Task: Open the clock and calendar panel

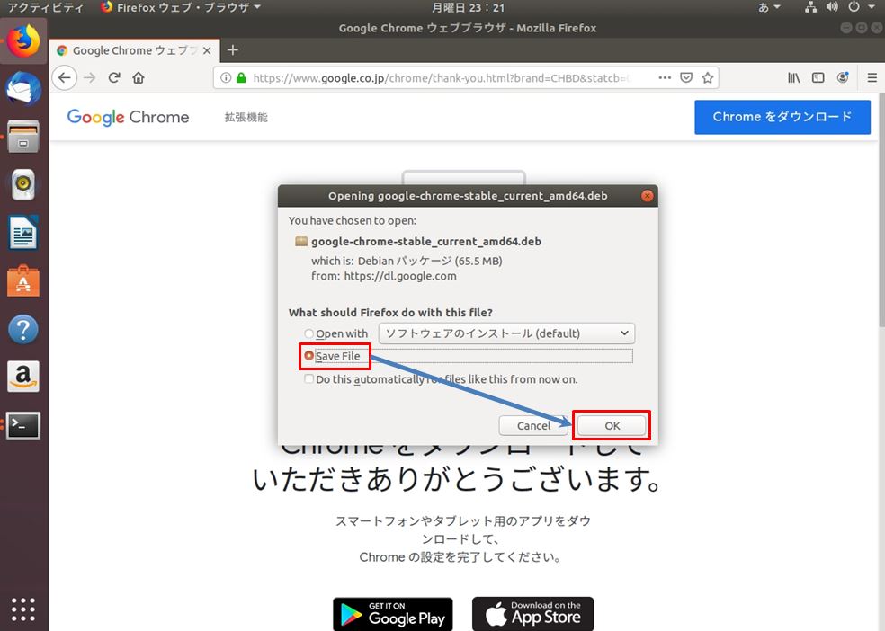Action: [468, 8]
